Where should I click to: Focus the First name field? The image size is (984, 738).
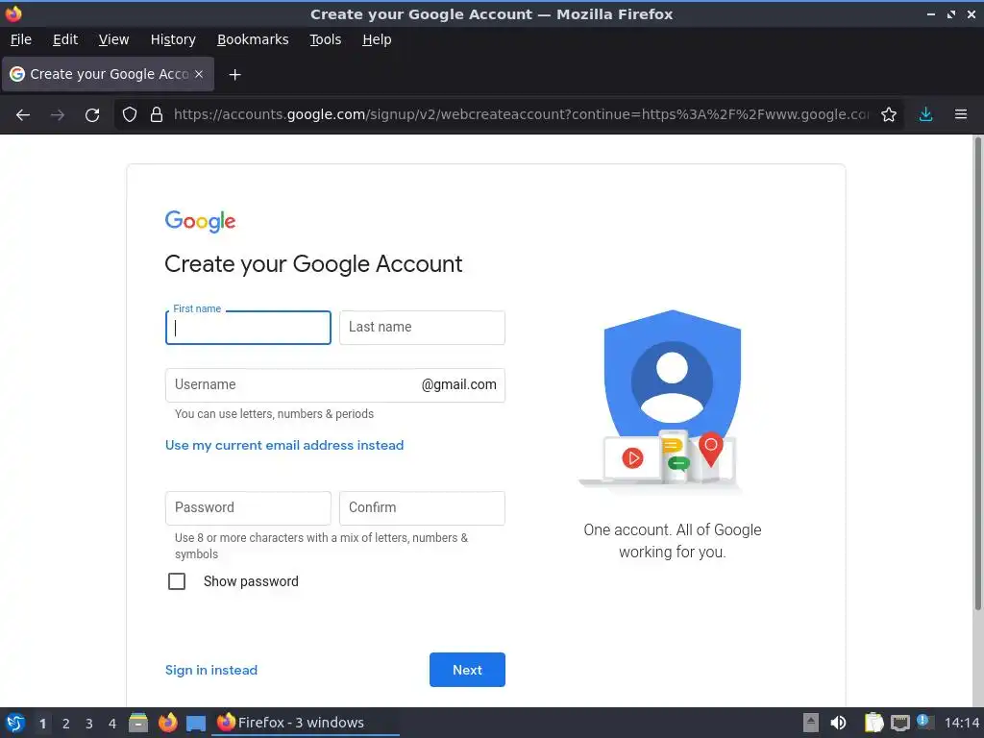pos(248,328)
